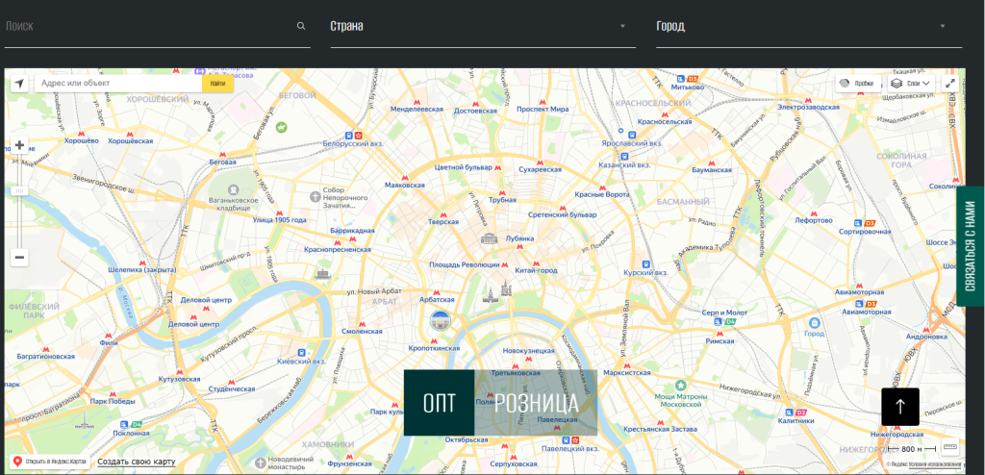Click the green marker near Беговой
This screenshot has width=985, height=475.
[x=281, y=127]
